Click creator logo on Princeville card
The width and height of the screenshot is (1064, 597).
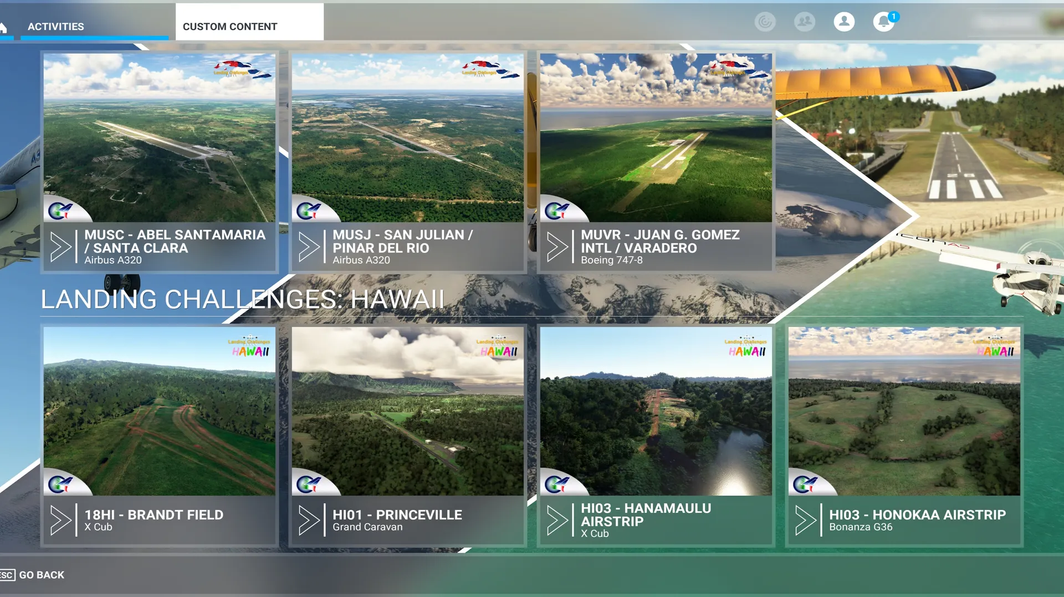(309, 484)
